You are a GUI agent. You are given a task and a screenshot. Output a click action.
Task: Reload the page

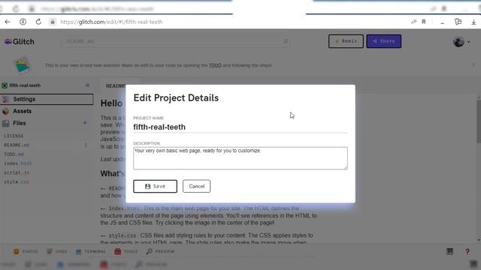tap(38, 22)
